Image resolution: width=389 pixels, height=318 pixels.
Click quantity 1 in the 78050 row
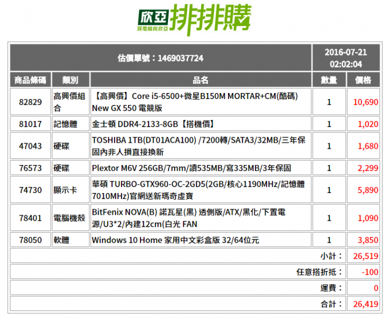pyautogui.click(x=329, y=240)
